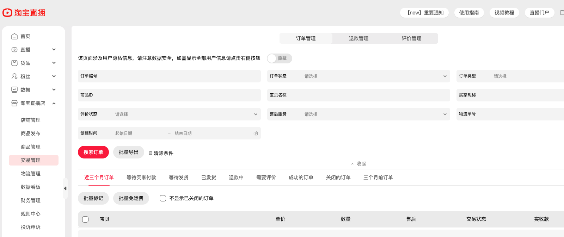Focus the 商品ID input field

(x=169, y=95)
